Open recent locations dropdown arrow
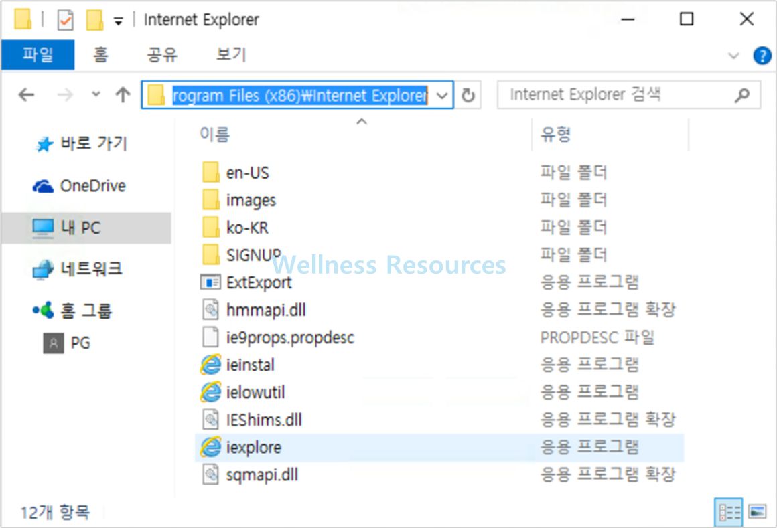 coord(96,94)
